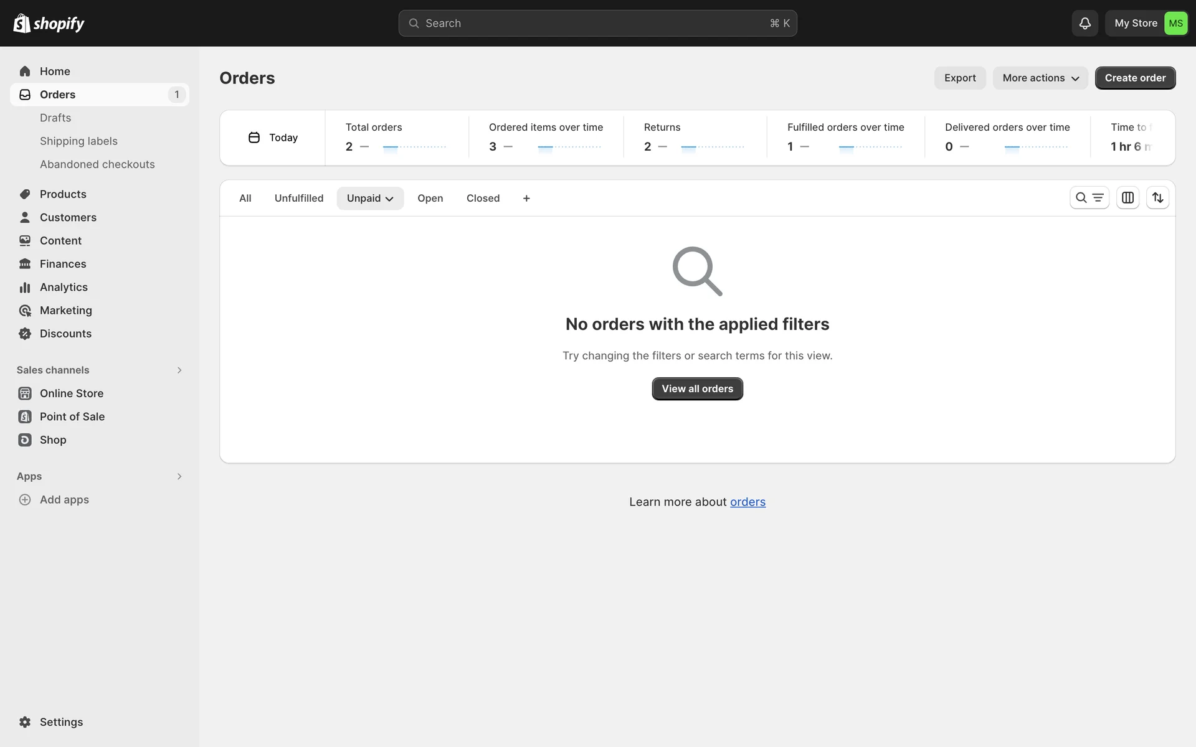Follow the orders help link
Image resolution: width=1196 pixels, height=747 pixels.
pos(747,502)
